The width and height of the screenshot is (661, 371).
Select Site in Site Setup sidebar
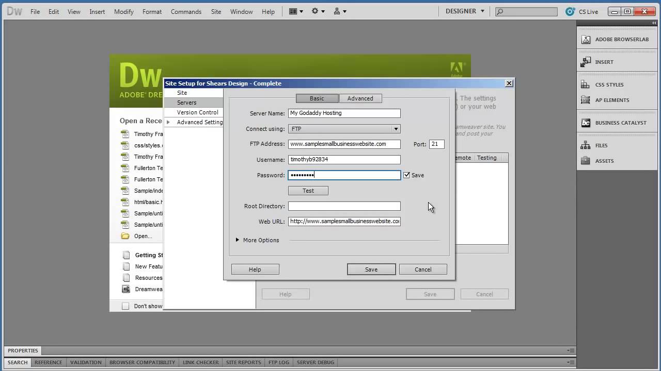click(193, 93)
